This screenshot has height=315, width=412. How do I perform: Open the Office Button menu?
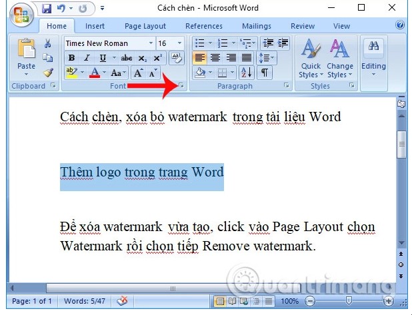[19, 13]
